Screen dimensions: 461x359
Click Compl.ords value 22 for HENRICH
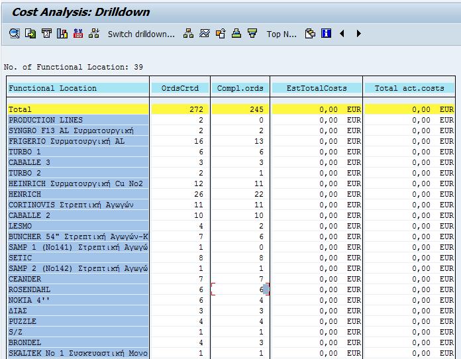(259, 194)
